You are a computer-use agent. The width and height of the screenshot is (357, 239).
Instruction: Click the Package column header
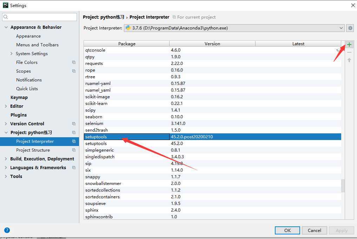coord(127,44)
